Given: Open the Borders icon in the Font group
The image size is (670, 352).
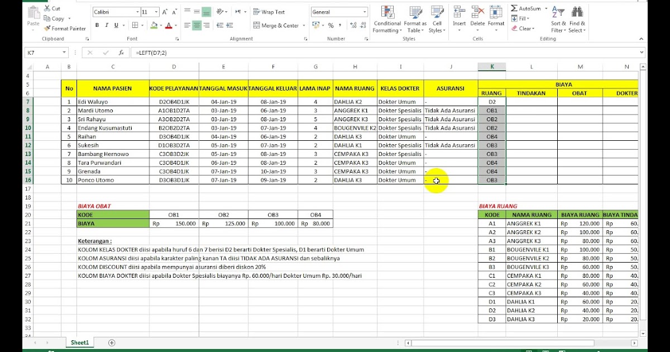Looking at the screenshot, I should pyautogui.click(x=135, y=25).
